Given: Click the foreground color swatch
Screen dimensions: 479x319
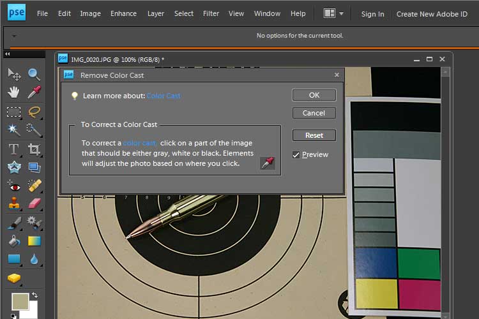Looking at the screenshot, I should pos(20,302).
